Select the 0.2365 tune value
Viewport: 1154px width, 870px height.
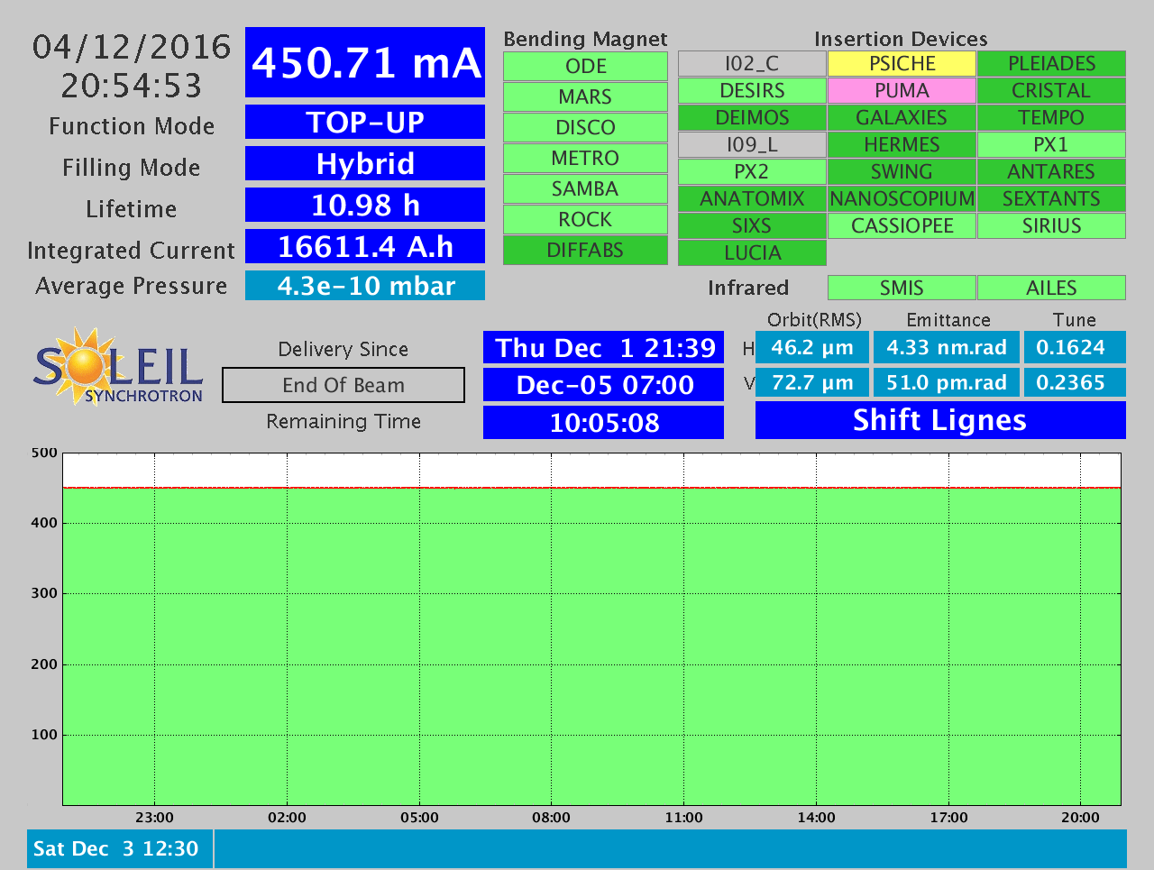(1075, 382)
